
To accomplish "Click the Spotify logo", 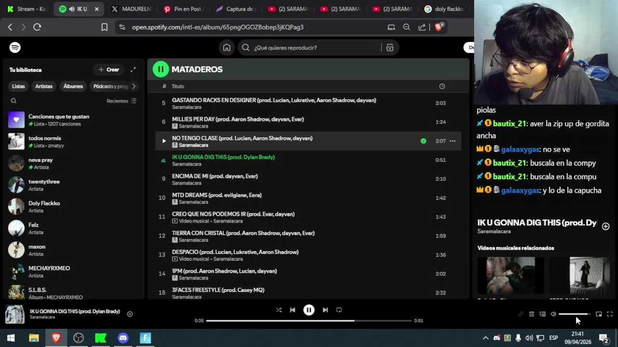I will (15, 47).
